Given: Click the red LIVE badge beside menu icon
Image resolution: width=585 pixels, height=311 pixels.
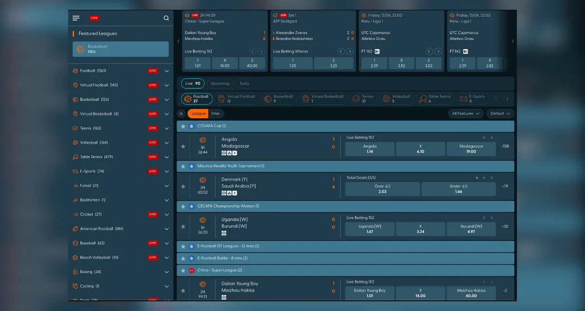Looking at the screenshot, I should click(x=95, y=18).
